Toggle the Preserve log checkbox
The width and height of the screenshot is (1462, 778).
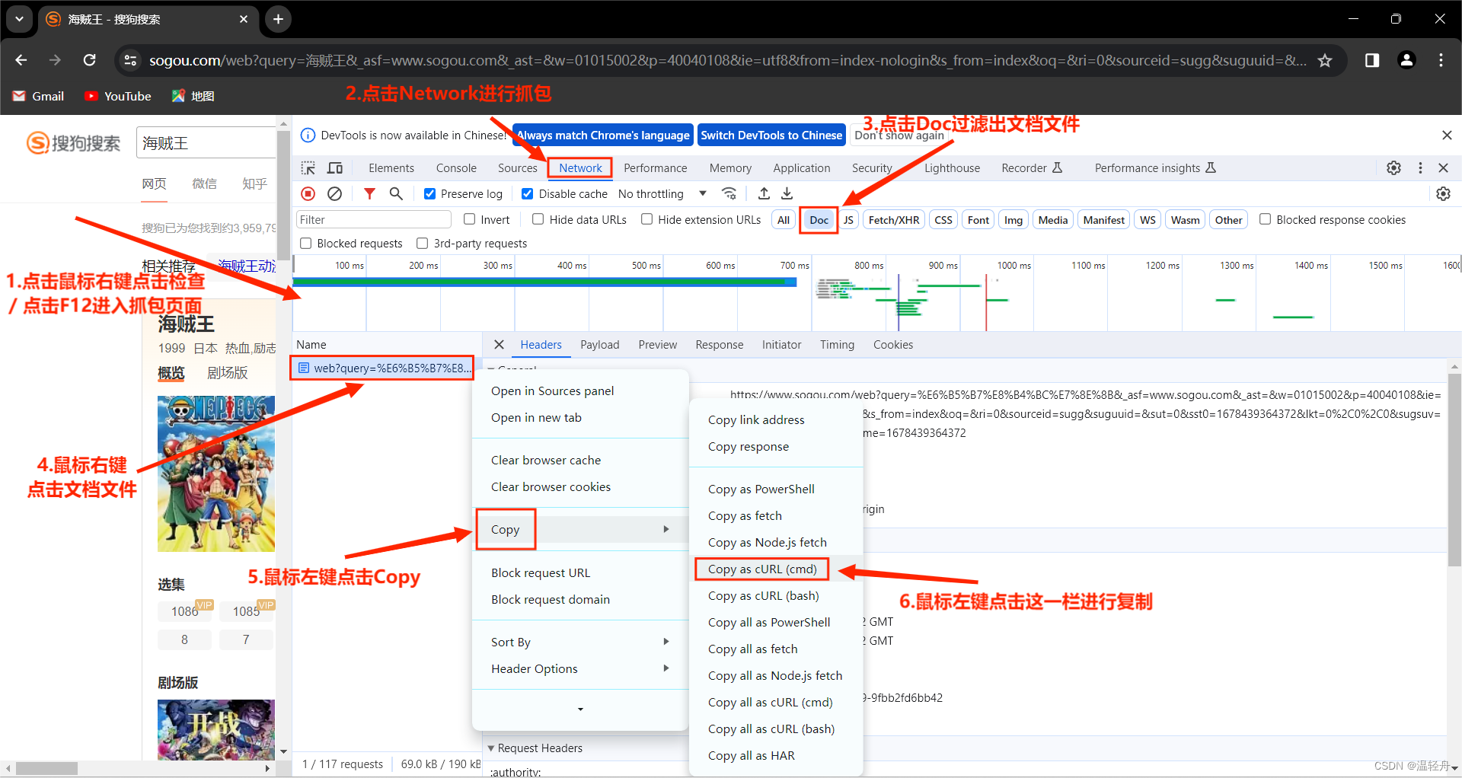tap(430, 194)
